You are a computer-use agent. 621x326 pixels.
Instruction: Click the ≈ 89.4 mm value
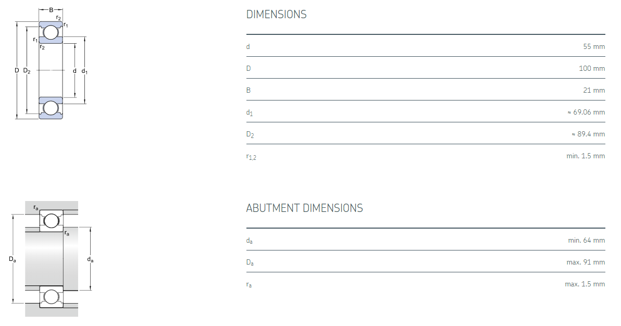588,134
